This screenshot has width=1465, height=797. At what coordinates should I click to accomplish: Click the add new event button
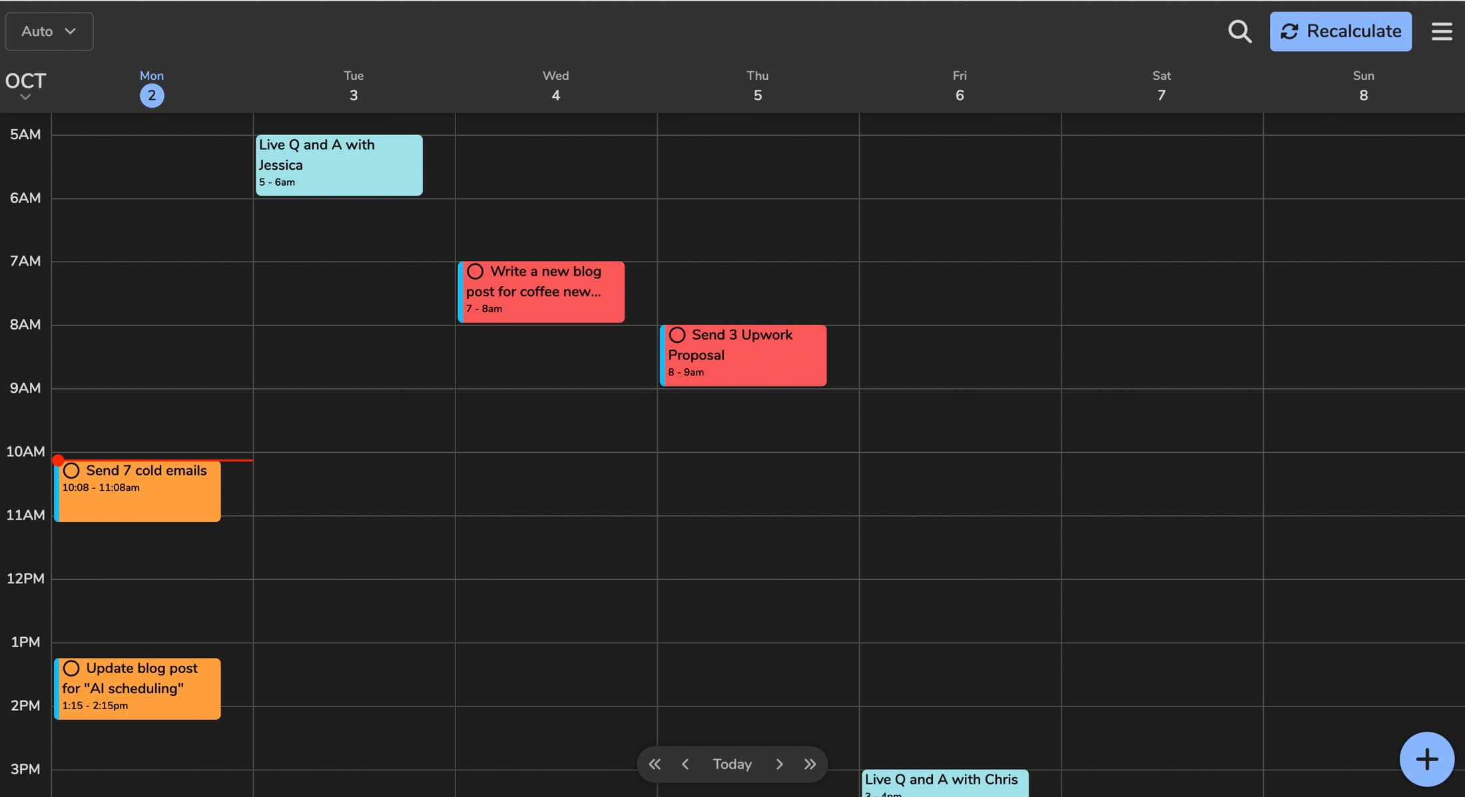point(1425,757)
